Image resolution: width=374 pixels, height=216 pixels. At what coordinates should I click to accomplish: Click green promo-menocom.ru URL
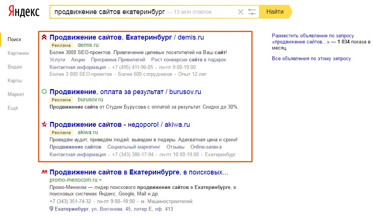coord(74,180)
